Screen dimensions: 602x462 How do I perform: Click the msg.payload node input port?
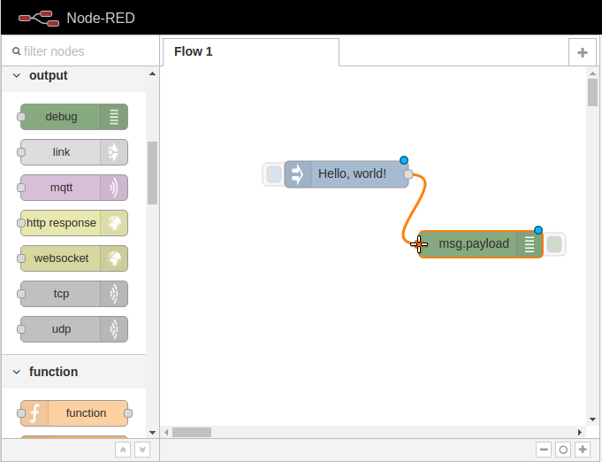coord(418,244)
